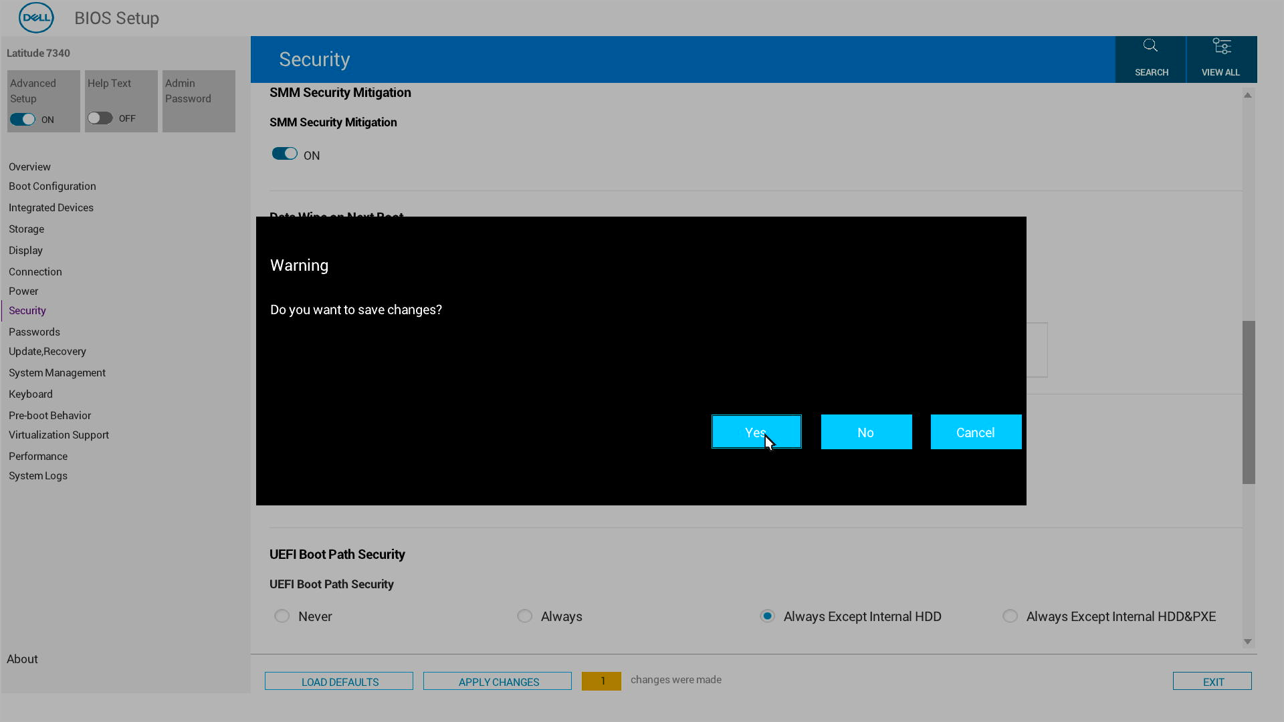Select the Never radio button
The image size is (1284, 722).
pos(282,616)
